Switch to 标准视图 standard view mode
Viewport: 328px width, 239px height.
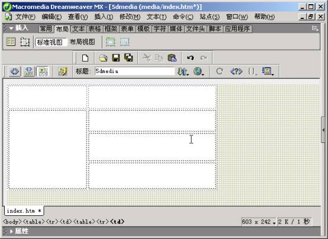click(x=50, y=42)
